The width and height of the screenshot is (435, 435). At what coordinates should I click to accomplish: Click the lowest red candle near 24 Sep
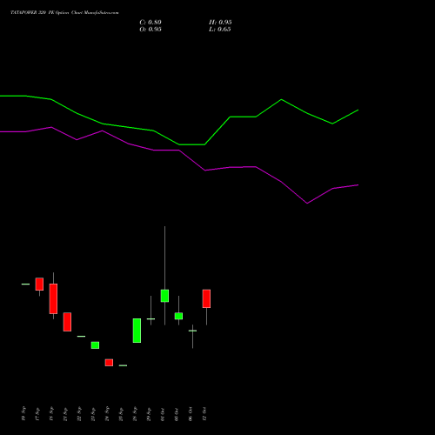(x=109, y=363)
